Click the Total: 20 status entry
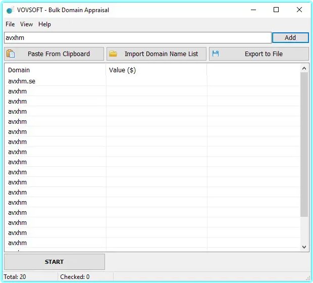313x283 pixels. [x=15, y=277]
